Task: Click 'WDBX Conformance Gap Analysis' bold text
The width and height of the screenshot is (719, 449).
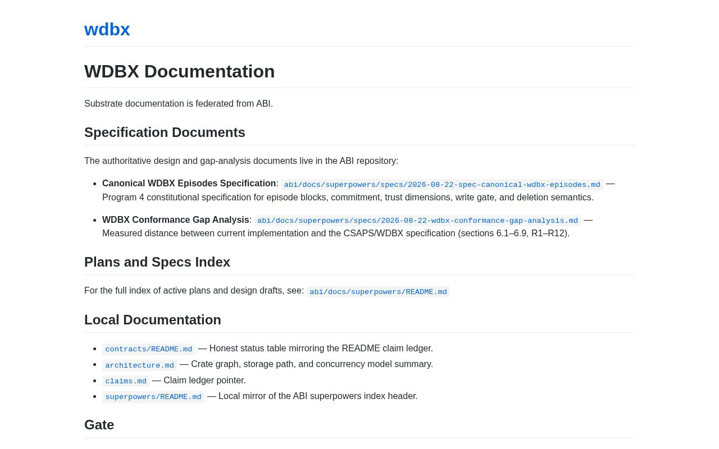Action: (176, 219)
